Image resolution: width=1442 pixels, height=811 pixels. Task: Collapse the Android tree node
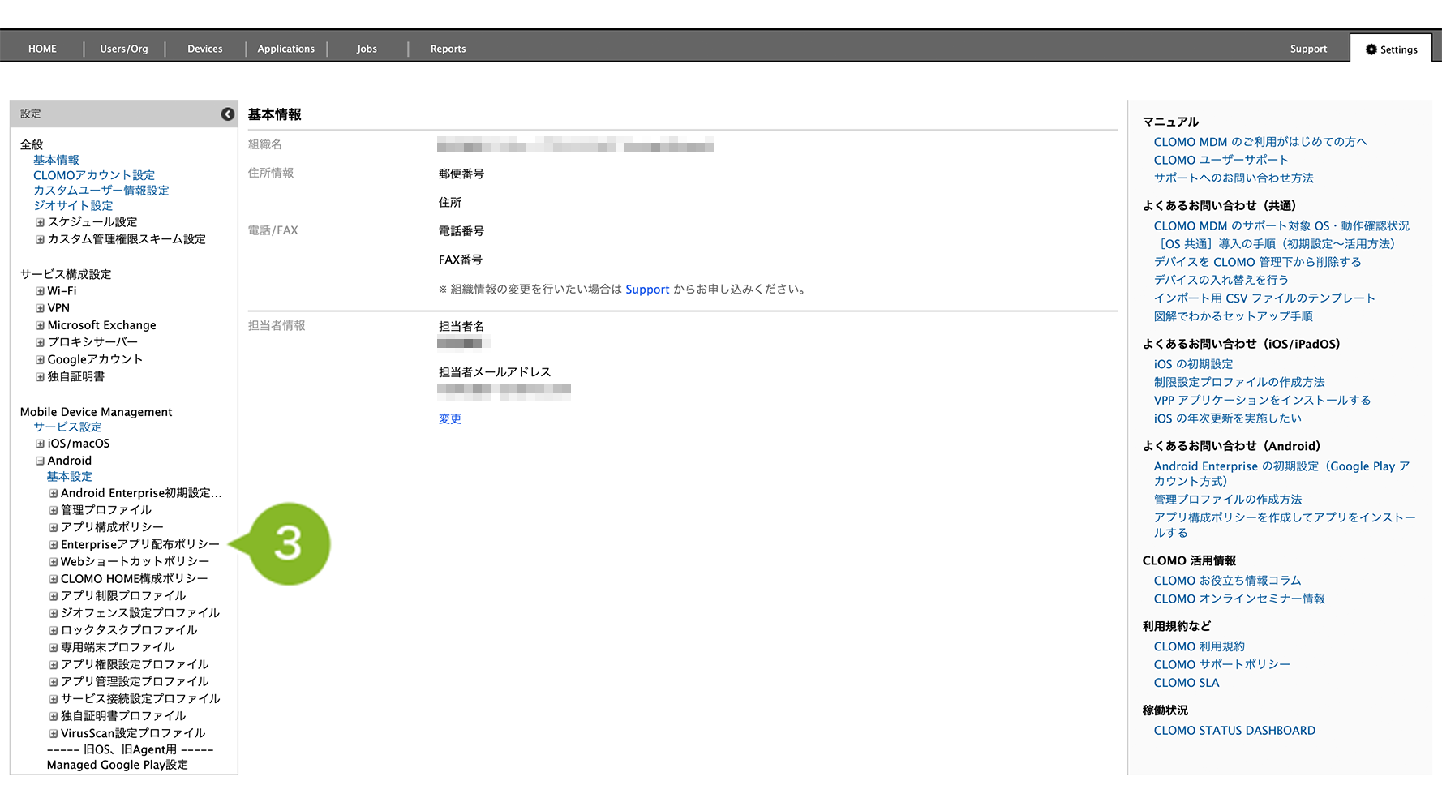tap(40, 461)
